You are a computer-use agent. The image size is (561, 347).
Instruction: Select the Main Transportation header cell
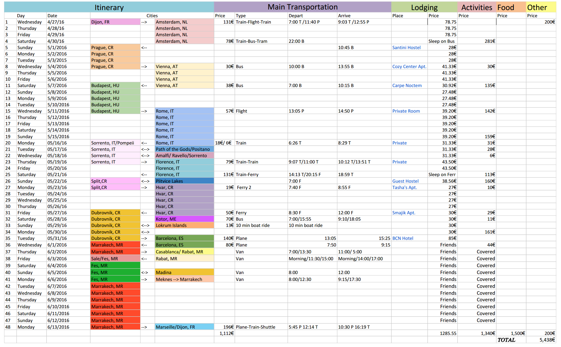pyautogui.click(x=302, y=7)
